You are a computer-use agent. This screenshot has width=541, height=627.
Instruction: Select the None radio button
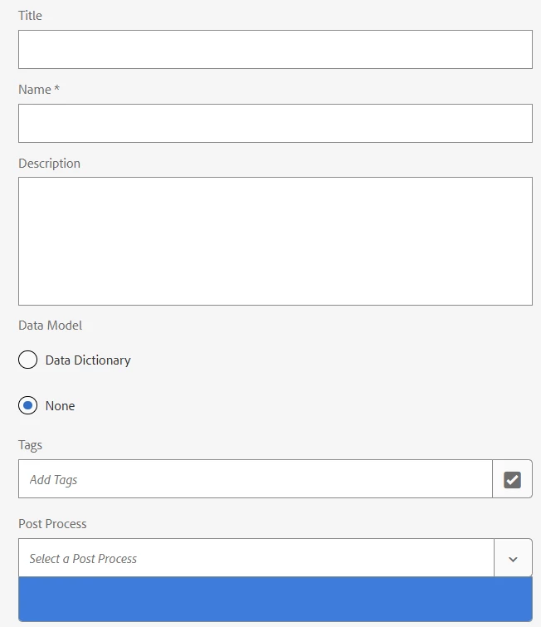pyautogui.click(x=27, y=405)
